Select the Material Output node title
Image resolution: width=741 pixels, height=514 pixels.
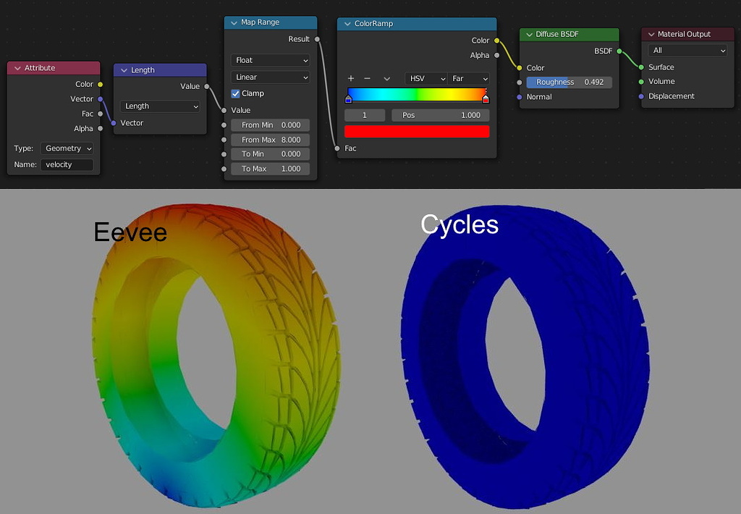point(684,34)
